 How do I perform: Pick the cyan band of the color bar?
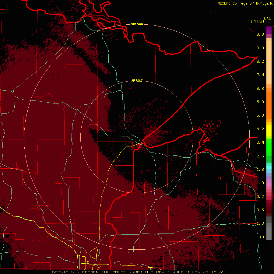point(269,167)
